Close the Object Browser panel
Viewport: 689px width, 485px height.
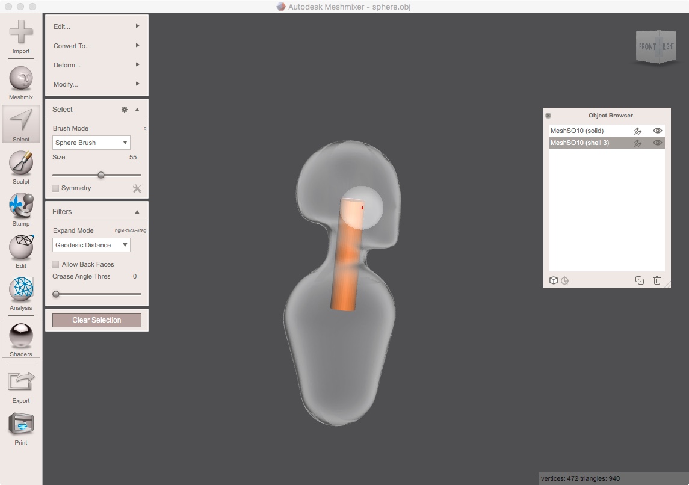tap(548, 116)
